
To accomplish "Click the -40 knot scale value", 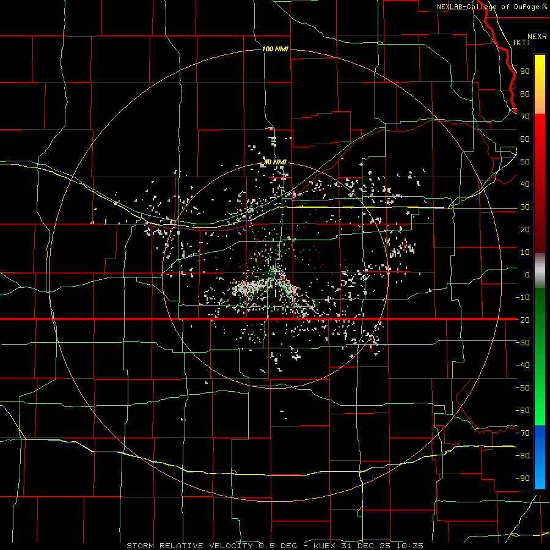I will (x=522, y=365).
